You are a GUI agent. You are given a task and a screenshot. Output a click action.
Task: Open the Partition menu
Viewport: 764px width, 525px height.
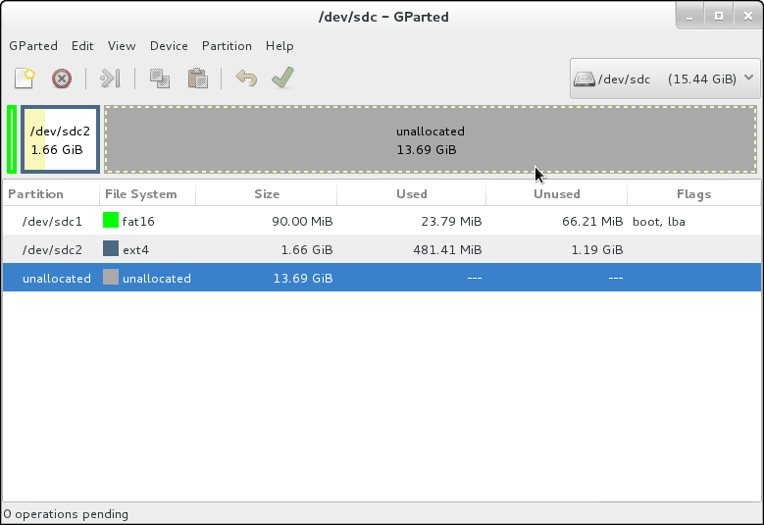point(227,46)
